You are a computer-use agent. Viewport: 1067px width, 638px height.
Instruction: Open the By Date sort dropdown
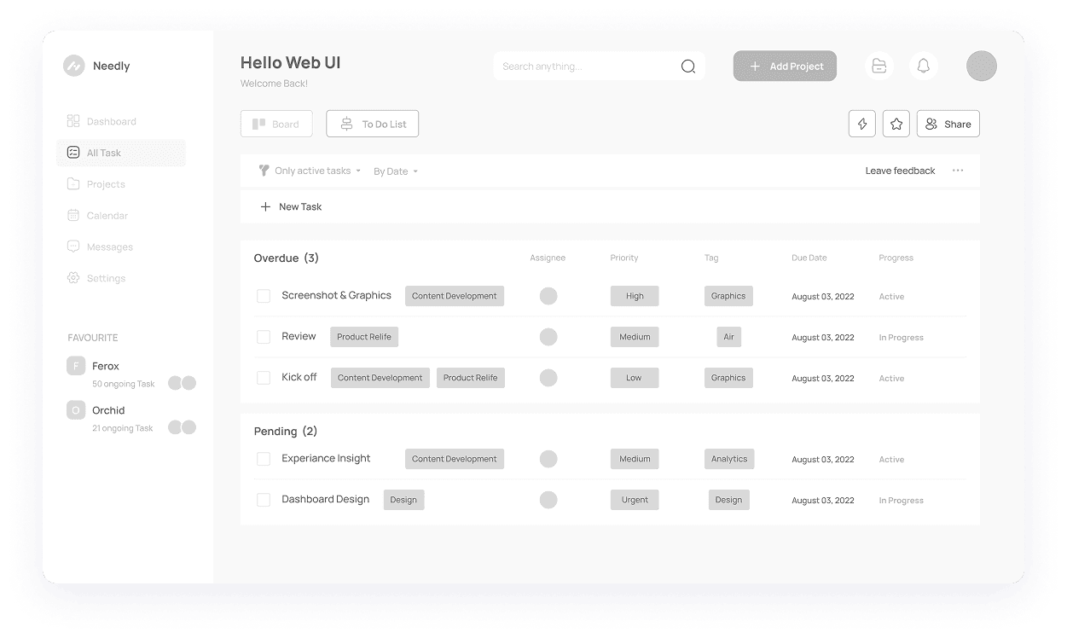(396, 171)
